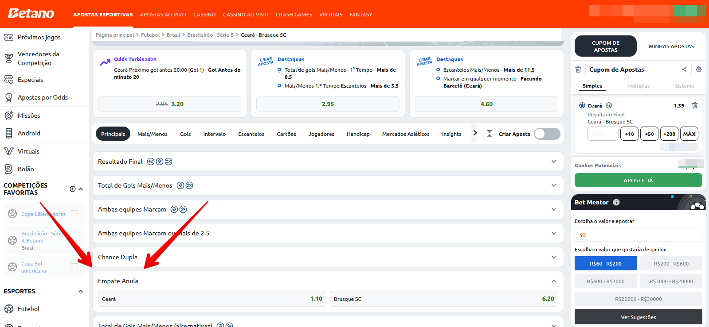Click the Especiais sidebar icon
The width and height of the screenshot is (709, 327).
9,80
